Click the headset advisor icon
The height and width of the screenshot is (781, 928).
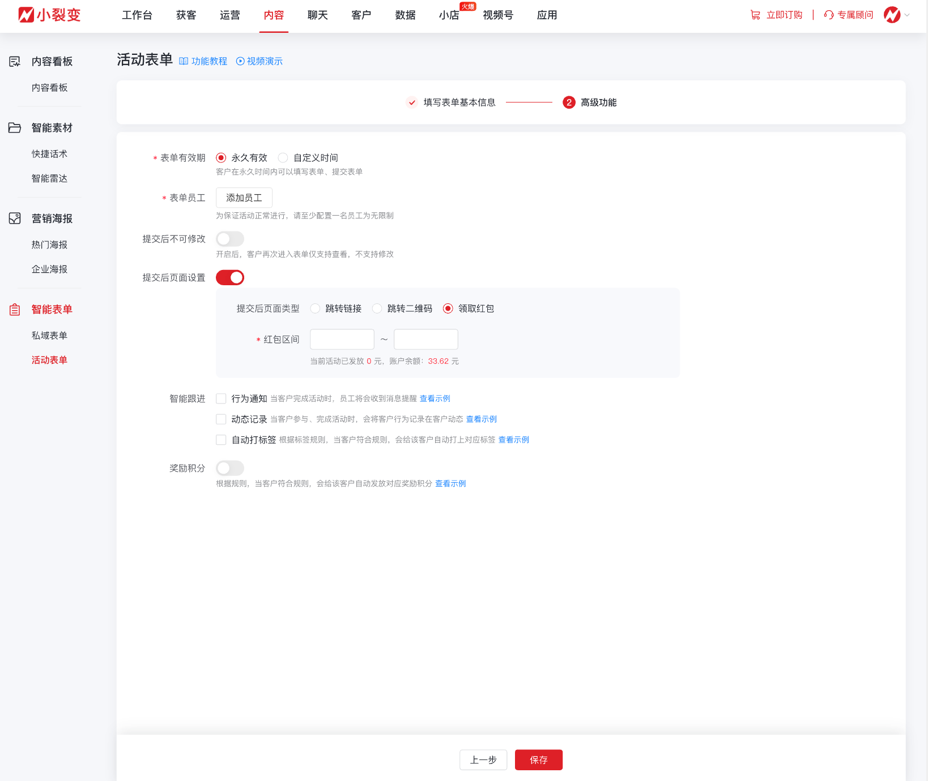(829, 15)
